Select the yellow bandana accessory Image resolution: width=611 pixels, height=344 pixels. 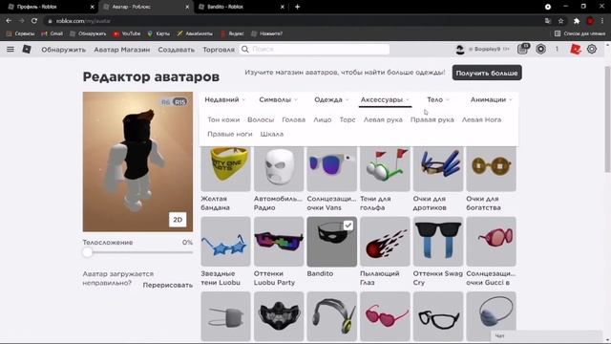pos(225,169)
